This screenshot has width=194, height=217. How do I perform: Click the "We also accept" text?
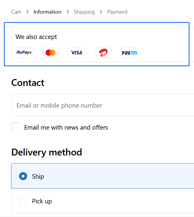click(36, 37)
